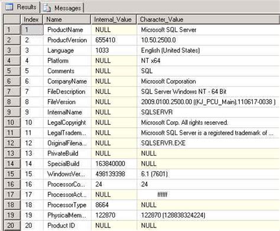Click the registered trademark value cell
The image size is (280, 231).
(209, 133)
